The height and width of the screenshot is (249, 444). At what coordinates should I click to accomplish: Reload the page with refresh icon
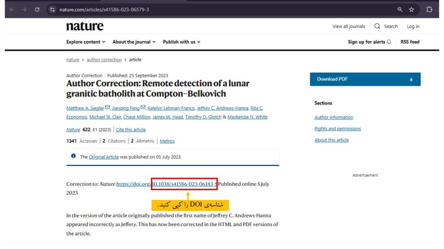[x=37, y=10]
